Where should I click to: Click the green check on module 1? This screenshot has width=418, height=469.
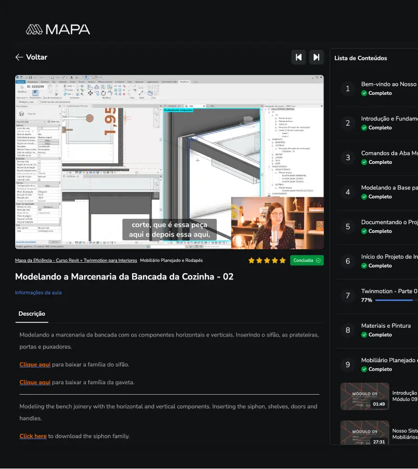pyautogui.click(x=364, y=93)
